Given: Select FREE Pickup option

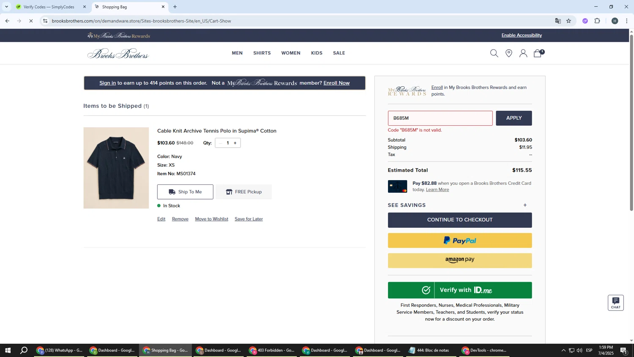Looking at the screenshot, I should (243, 192).
